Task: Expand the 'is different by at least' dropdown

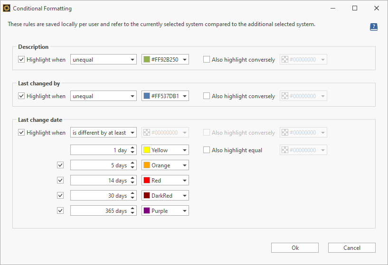Action: point(103,133)
